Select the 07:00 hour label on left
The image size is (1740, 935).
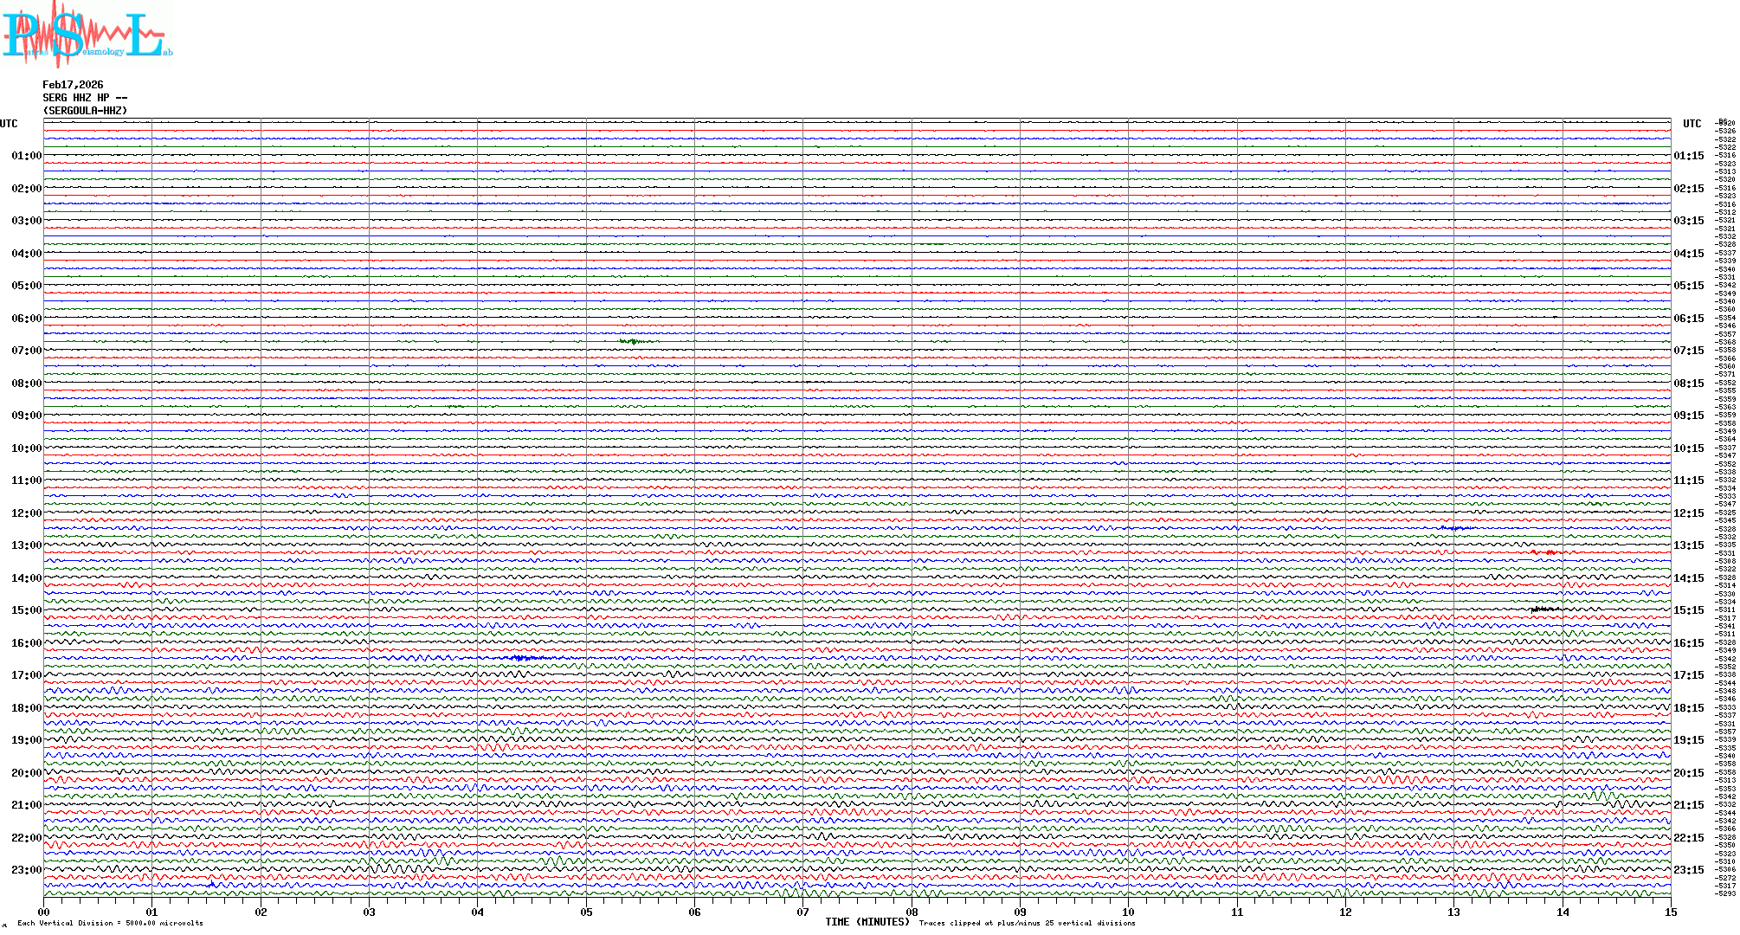pos(26,351)
